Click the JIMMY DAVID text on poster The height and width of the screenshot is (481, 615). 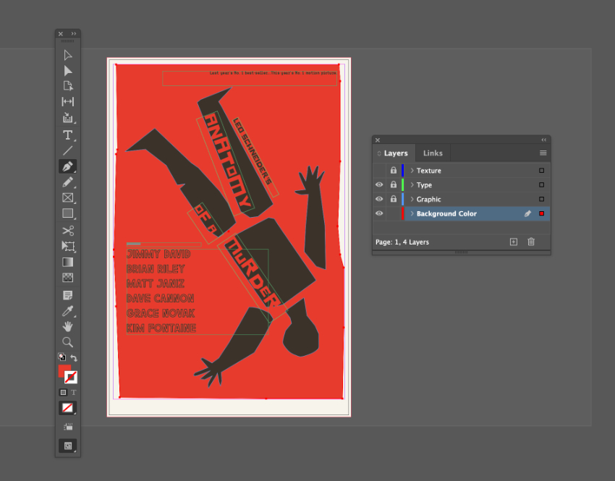[x=158, y=255]
